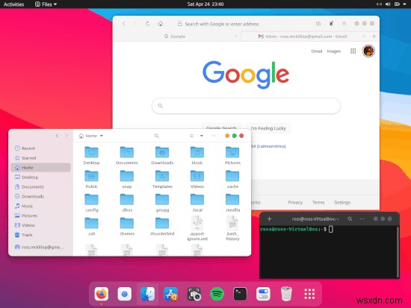411x308 pixels.
Task: Launch Spotify from the dock
Action: coord(217,294)
